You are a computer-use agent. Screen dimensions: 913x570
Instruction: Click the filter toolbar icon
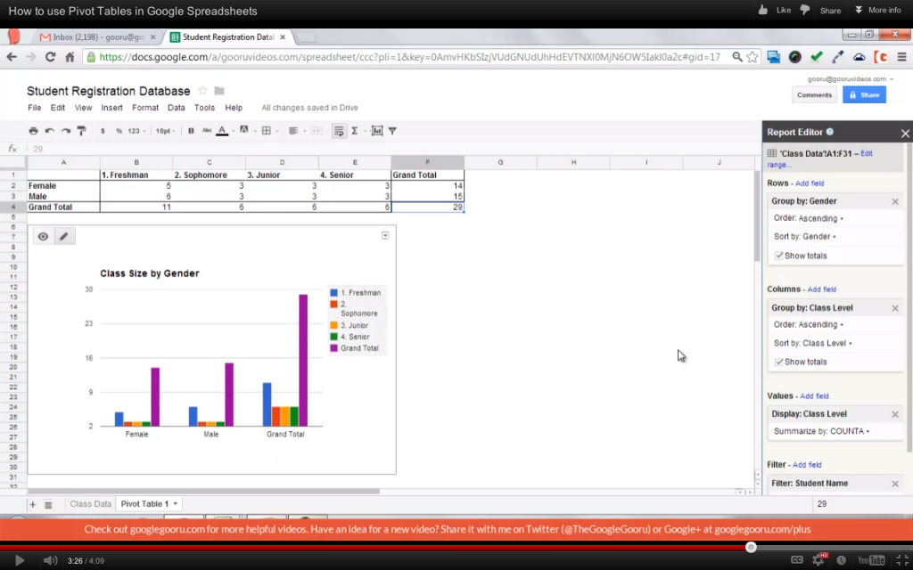pyautogui.click(x=392, y=131)
